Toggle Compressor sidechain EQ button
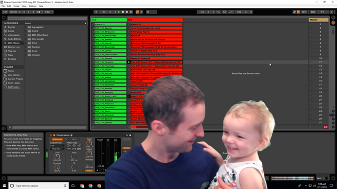The image size is (337, 189). coord(74,140)
